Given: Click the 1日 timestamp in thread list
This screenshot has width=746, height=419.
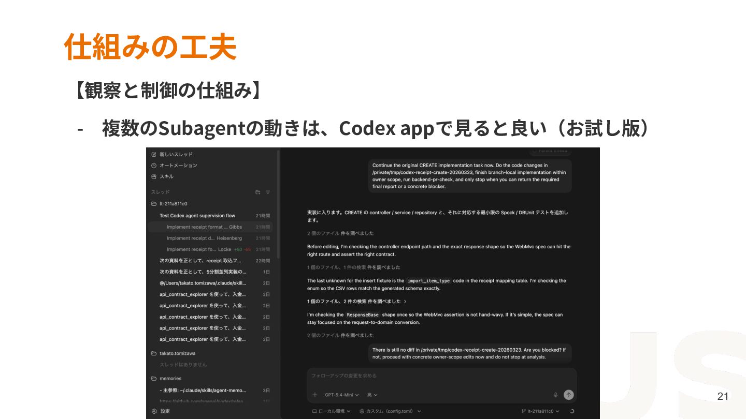Looking at the screenshot, I should pyautogui.click(x=266, y=272).
